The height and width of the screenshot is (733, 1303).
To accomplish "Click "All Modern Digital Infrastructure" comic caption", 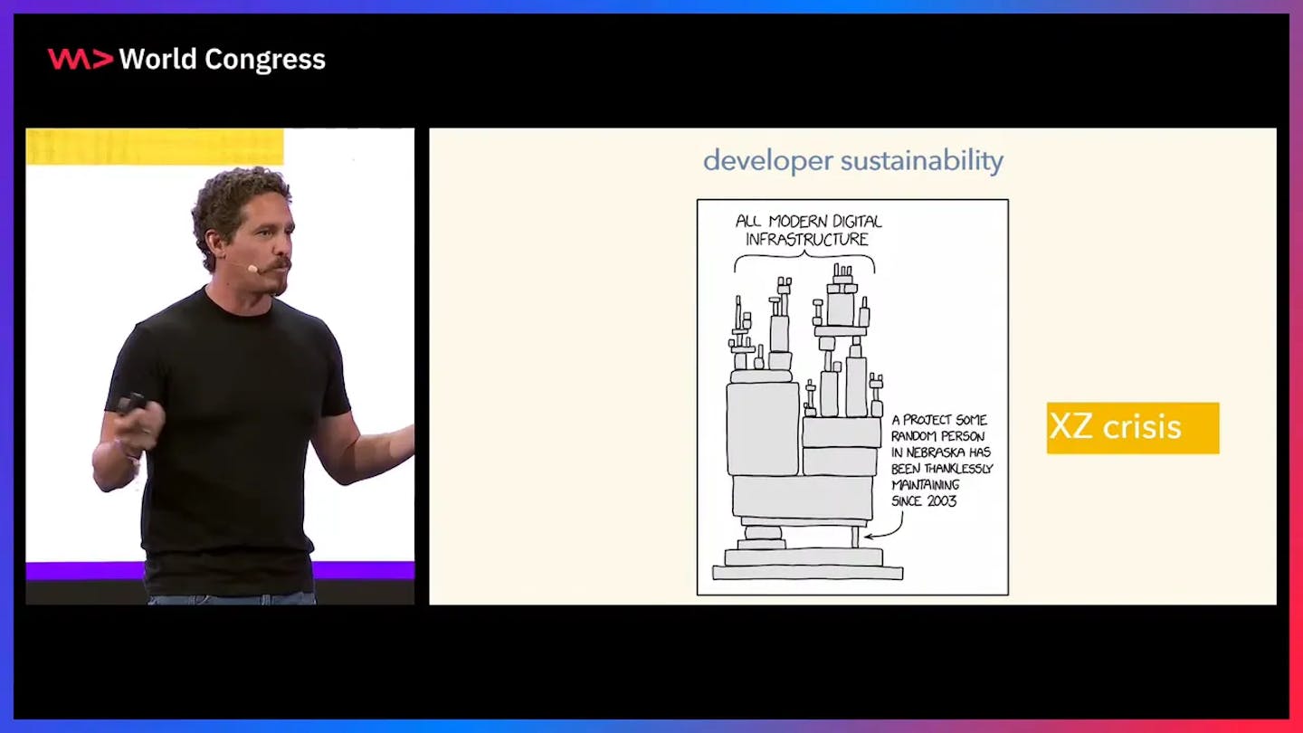I will [808, 230].
